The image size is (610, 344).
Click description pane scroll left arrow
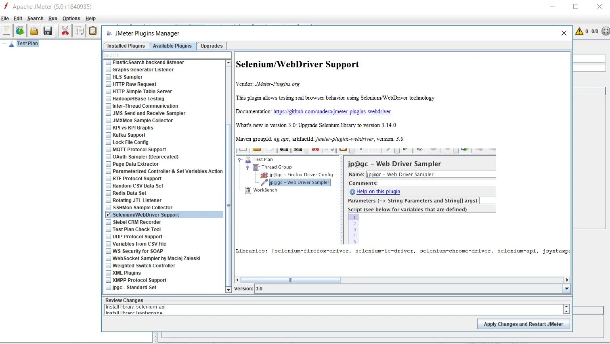(x=238, y=280)
